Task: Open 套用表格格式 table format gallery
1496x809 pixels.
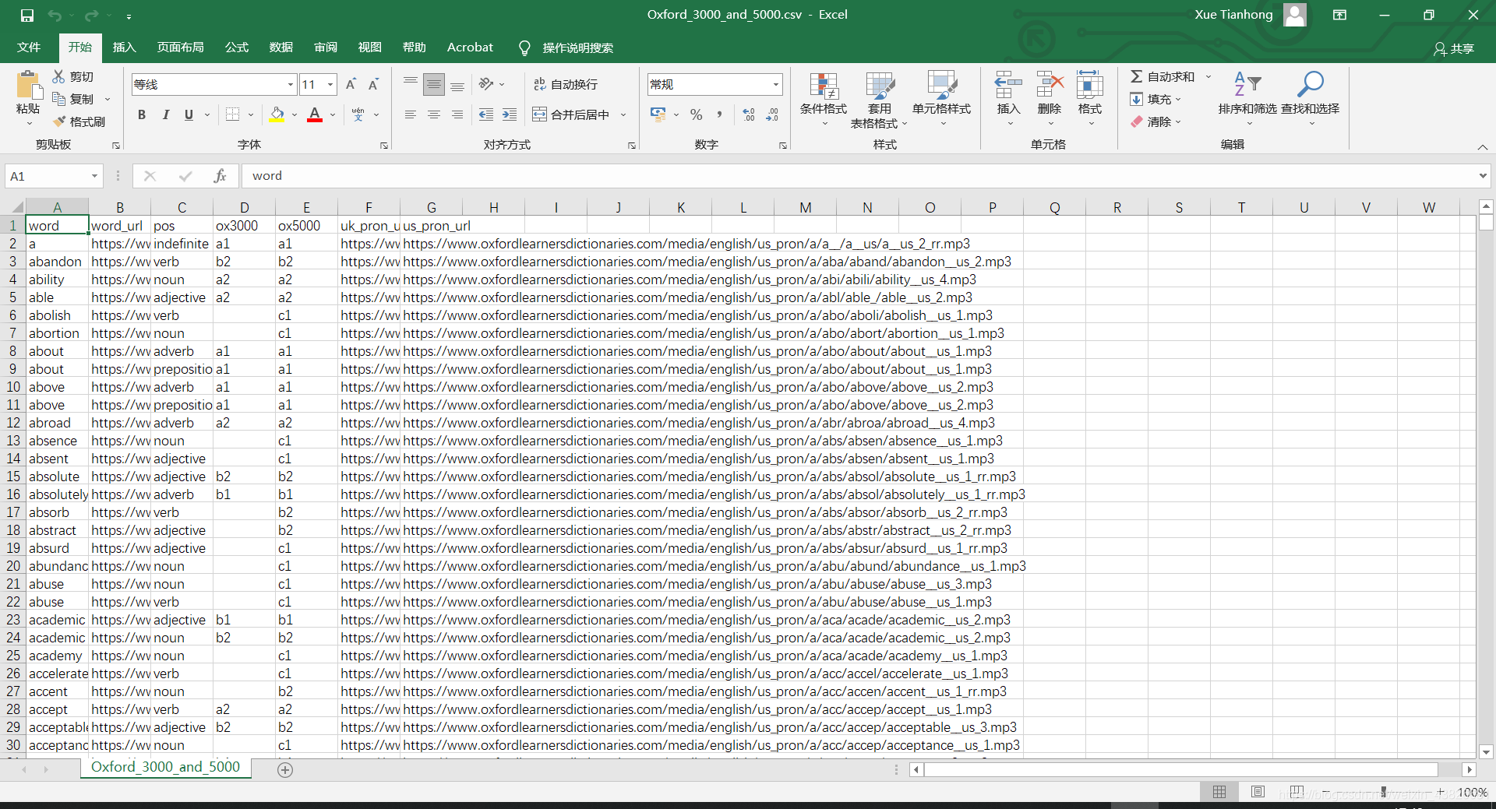Action: tap(880, 100)
